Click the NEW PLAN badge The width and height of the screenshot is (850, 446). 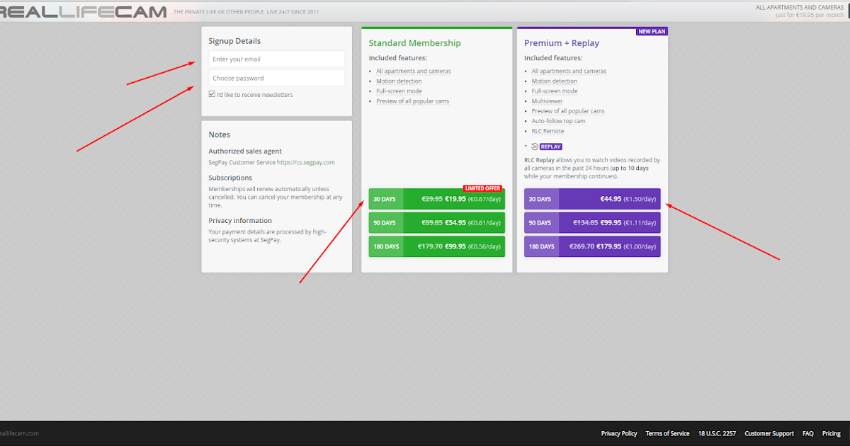[652, 31]
